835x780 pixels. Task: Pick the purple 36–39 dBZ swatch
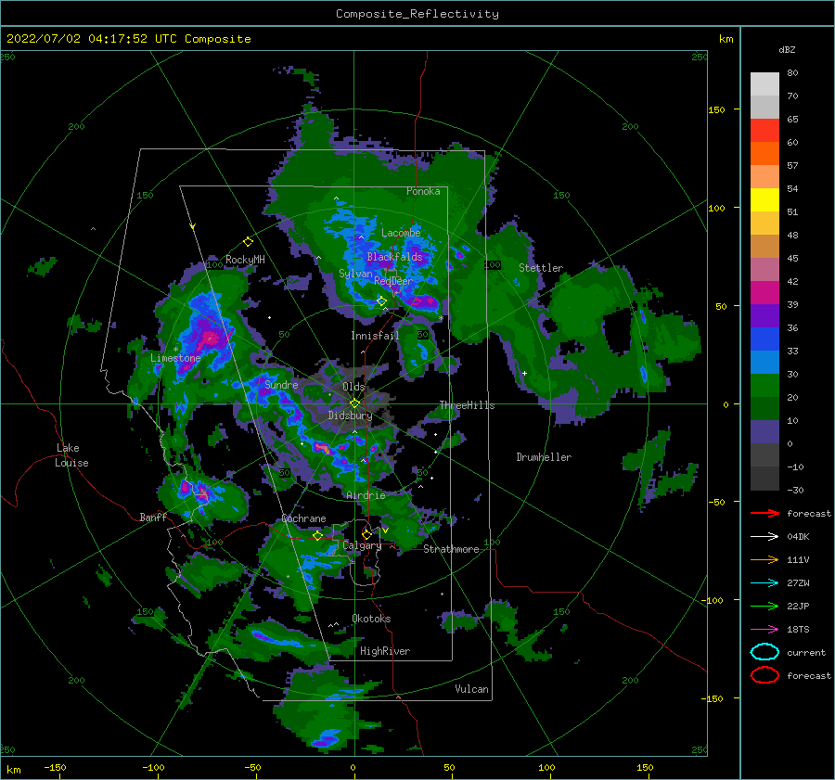[x=764, y=316]
